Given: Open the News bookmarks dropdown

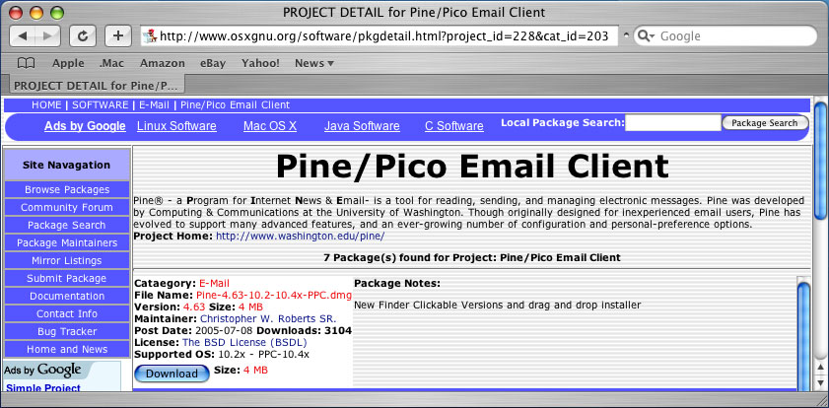Looking at the screenshot, I should [313, 63].
